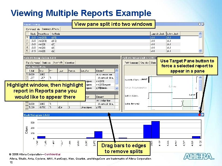The height and width of the screenshot is (166, 222).
Task: Click the Latch Clock waveform label
Action: pos(131,96)
